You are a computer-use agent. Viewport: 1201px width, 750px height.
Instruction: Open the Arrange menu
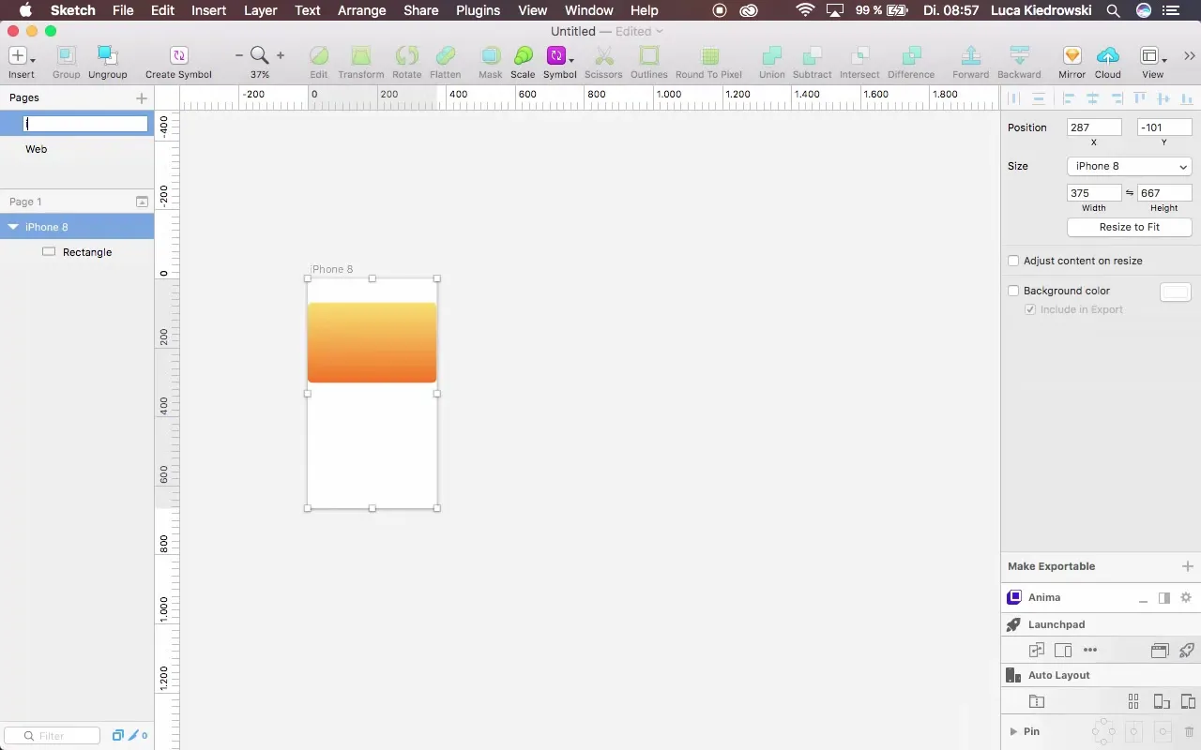click(x=361, y=10)
